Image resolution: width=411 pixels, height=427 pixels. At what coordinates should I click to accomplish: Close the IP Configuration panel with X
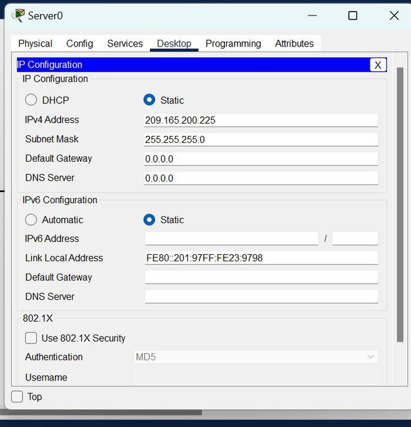(378, 65)
